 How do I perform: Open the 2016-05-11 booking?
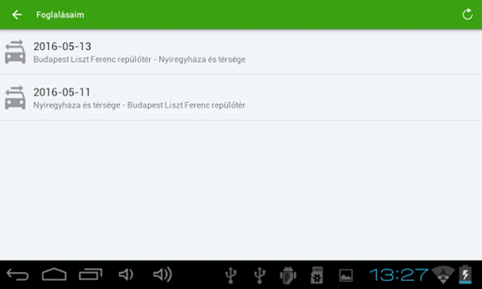pos(241,98)
